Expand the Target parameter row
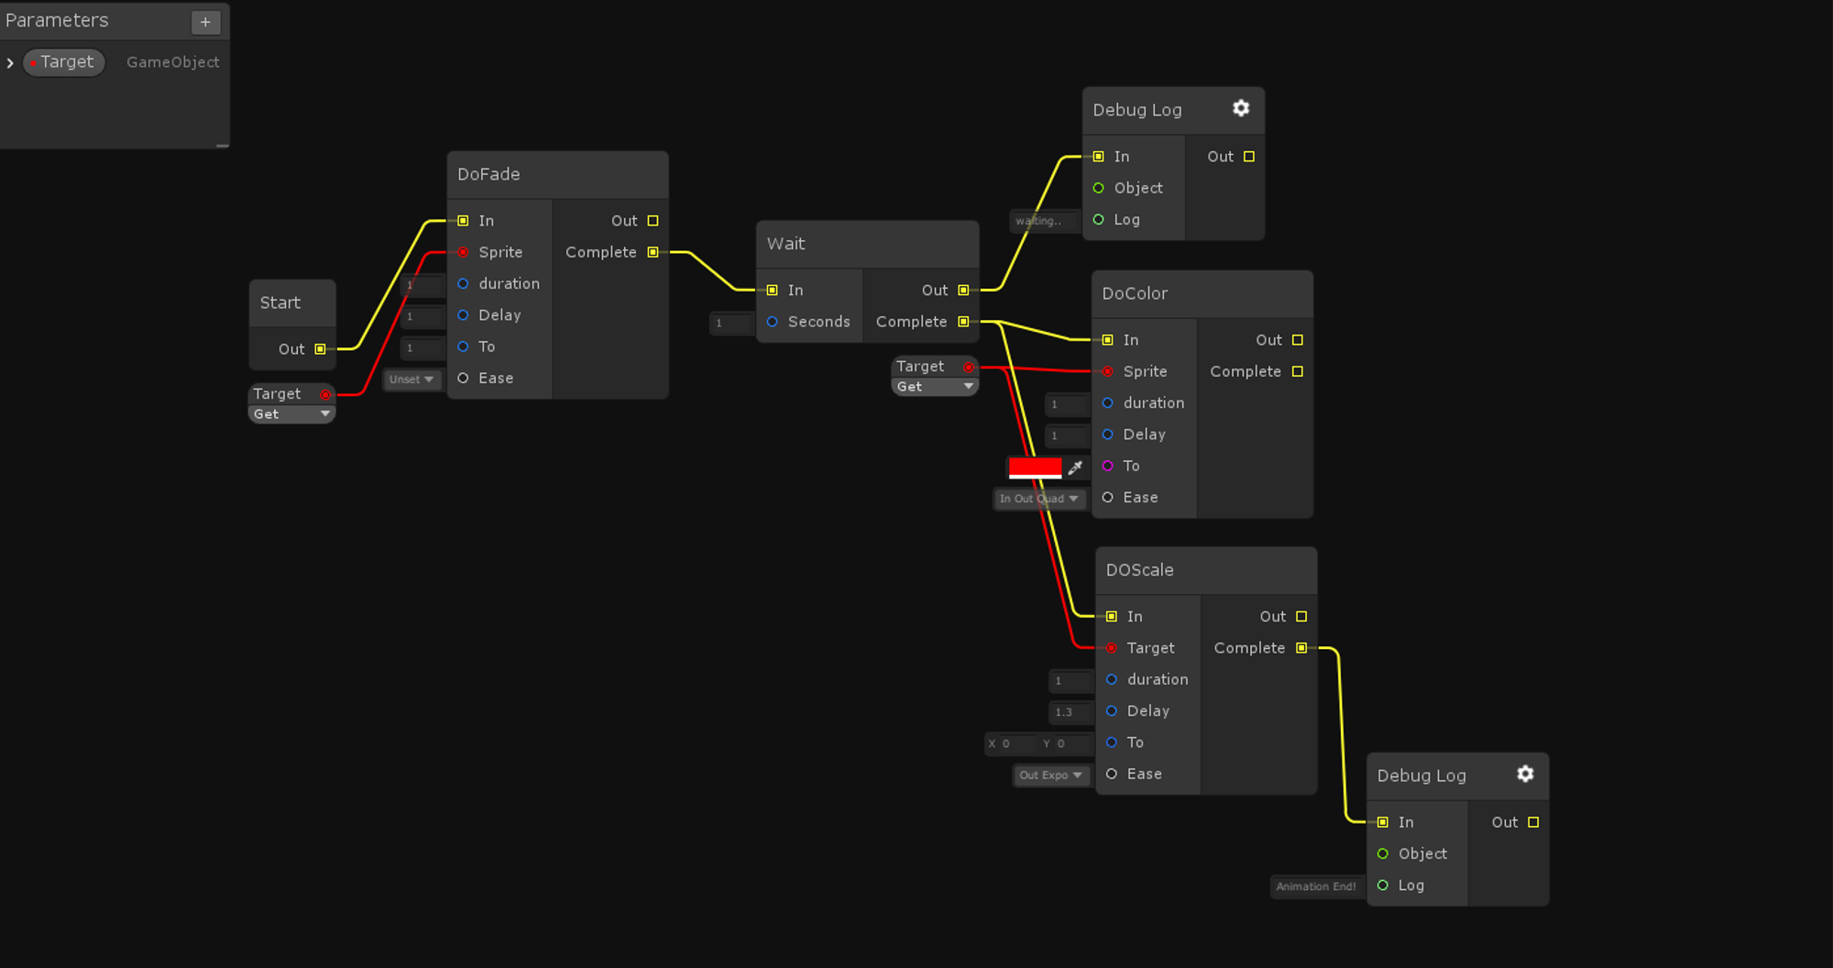 tap(10, 63)
